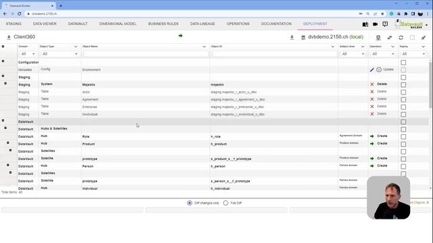The width and height of the screenshot is (433, 243).
Task: Click the pencil edit icon in Environment row
Action: click(372, 70)
